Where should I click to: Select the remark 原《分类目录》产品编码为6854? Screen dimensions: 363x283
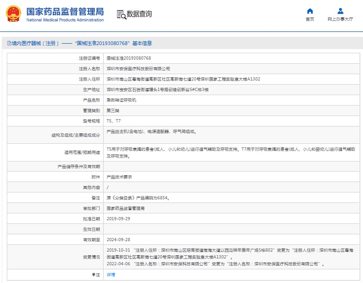click(x=138, y=198)
